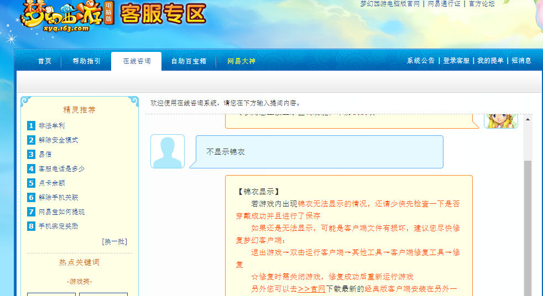Click number 5 icon beside 点卡余额
The image size is (543, 296).
pos(31,183)
